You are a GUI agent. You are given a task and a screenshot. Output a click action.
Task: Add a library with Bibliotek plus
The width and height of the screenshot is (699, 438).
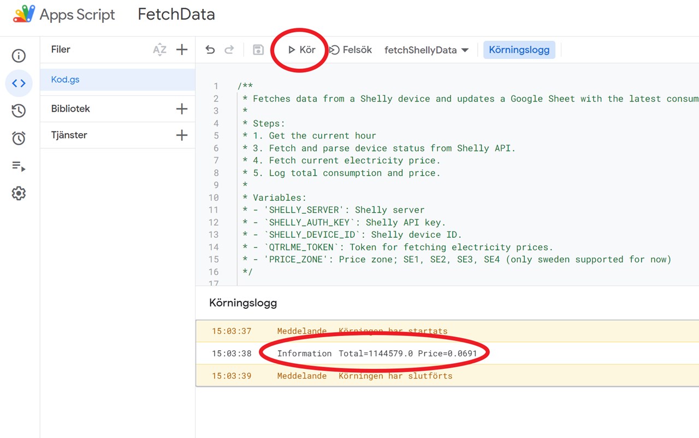coord(182,109)
